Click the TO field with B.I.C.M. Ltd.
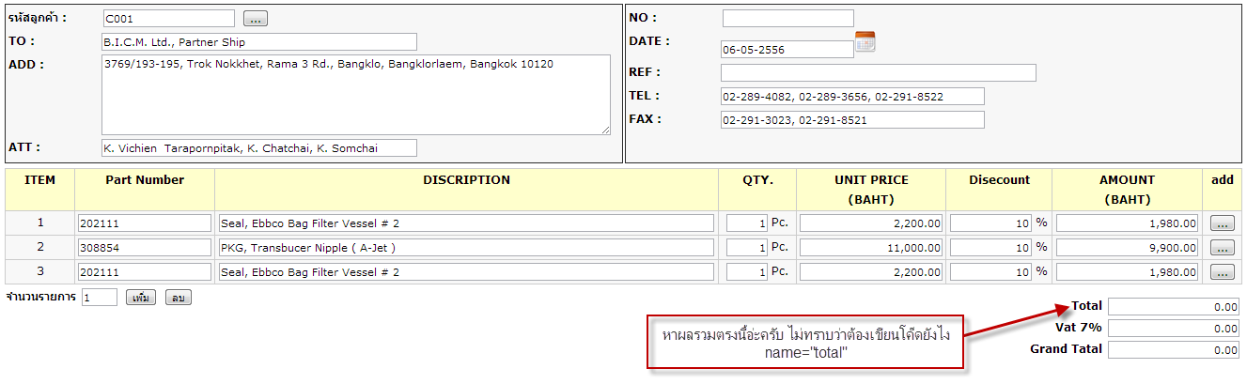This screenshot has height=384, width=1247. coord(258,42)
